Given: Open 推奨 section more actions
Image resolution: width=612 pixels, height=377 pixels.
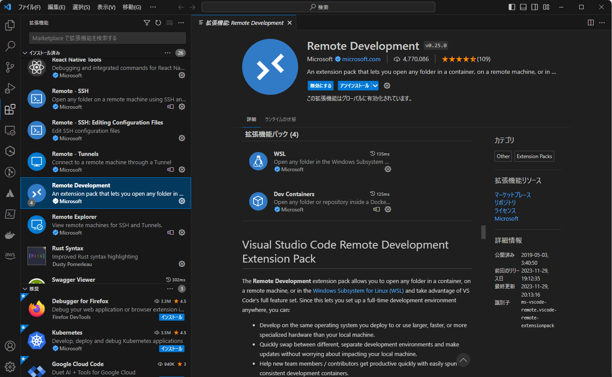Looking at the screenshot, I should [170, 289].
